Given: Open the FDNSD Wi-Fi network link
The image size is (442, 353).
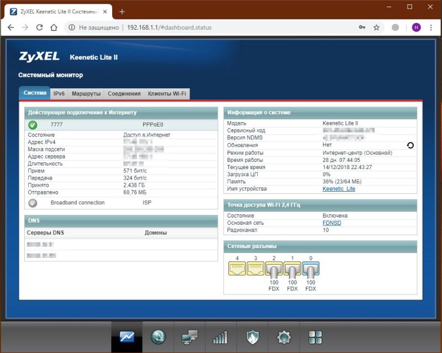Looking at the screenshot, I should tap(332, 223).
